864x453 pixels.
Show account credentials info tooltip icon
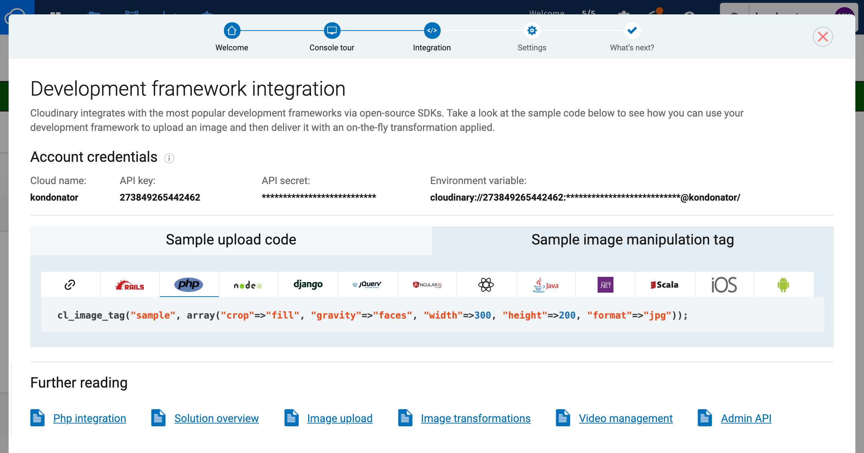click(x=169, y=158)
